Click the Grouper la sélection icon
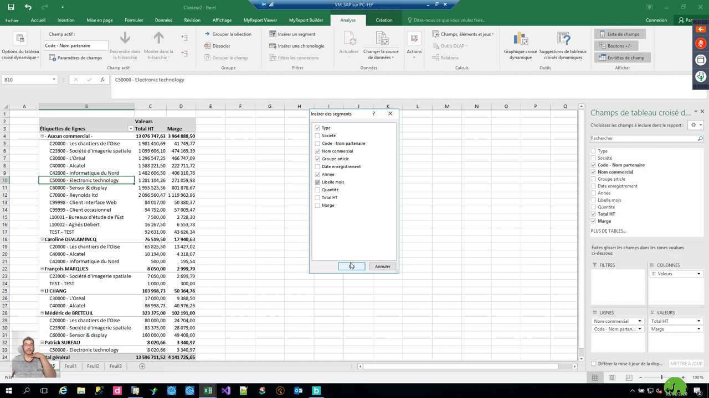709x398 pixels. click(207, 34)
